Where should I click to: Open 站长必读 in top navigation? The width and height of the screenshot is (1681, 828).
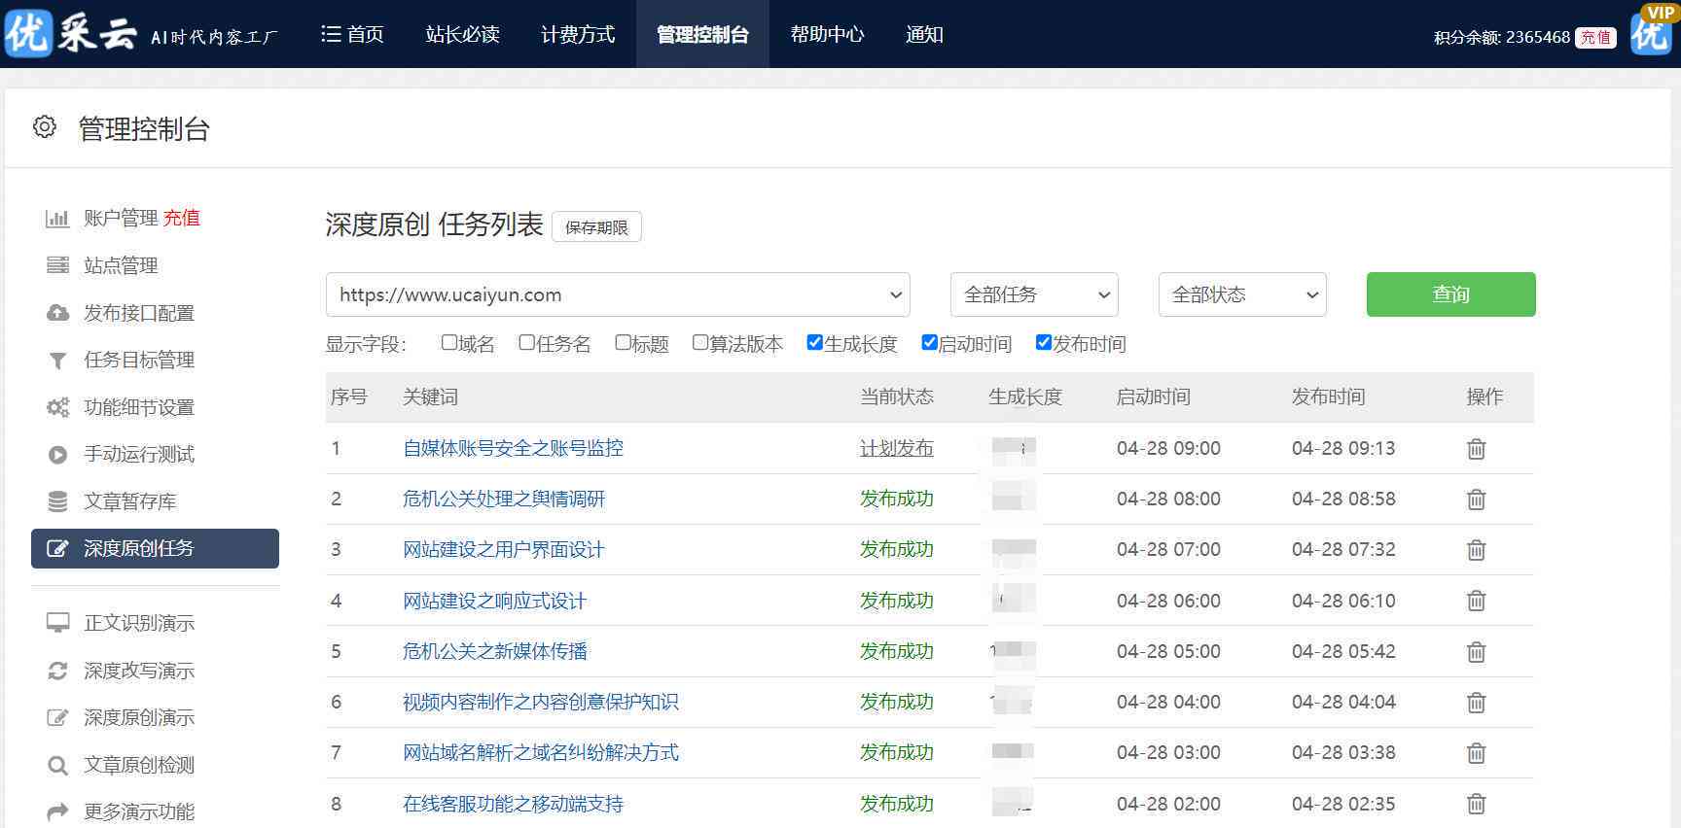(x=463, y=34)
